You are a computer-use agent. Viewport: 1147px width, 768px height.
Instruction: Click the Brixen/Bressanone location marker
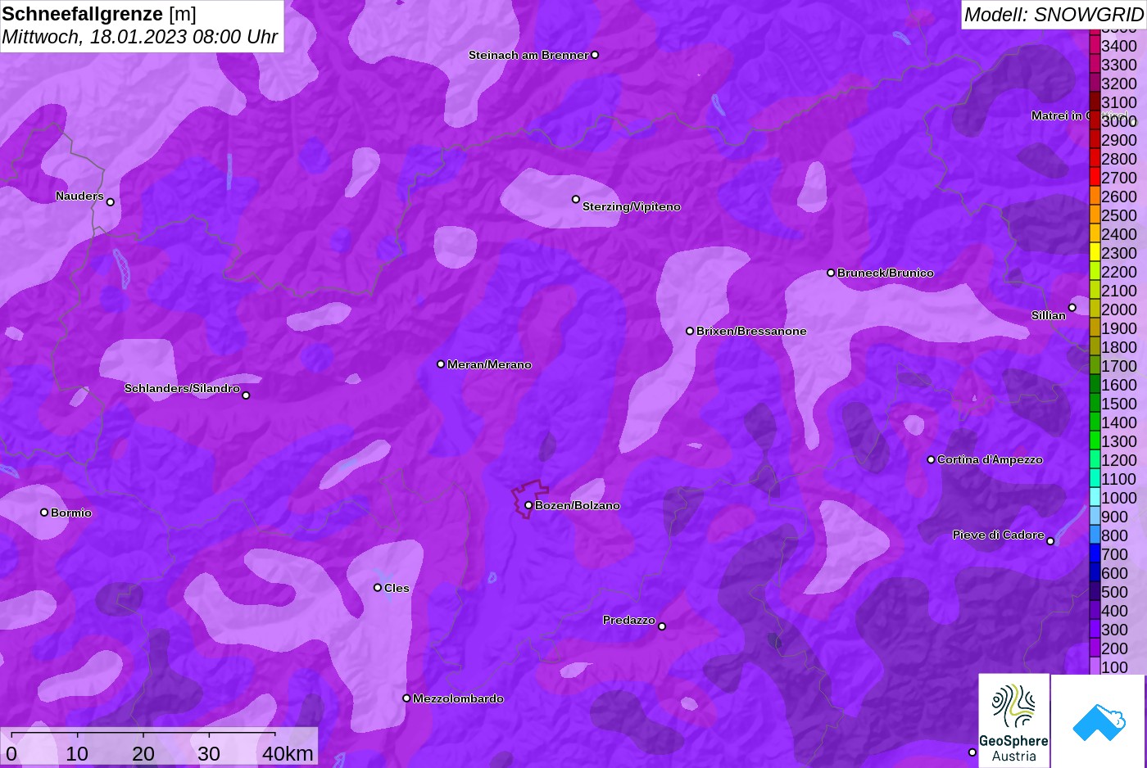(x=690, y=331)
